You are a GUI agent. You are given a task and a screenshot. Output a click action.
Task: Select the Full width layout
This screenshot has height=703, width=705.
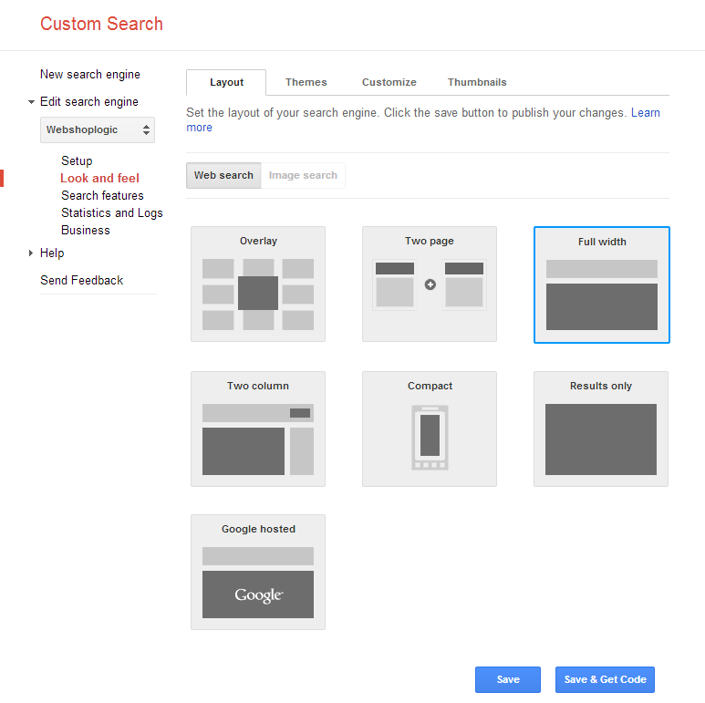pyautogui.click(x=602, y=285)
